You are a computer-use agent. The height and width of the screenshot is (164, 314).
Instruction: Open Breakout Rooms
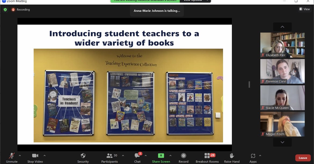pos(207,158)
